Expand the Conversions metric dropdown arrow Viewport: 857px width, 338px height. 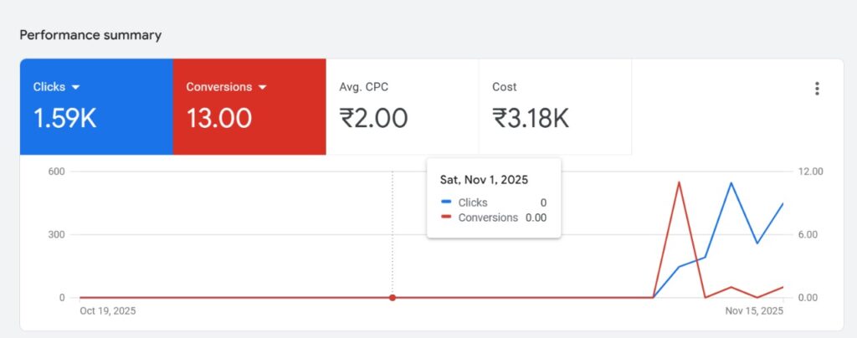[x=262, y=87]
